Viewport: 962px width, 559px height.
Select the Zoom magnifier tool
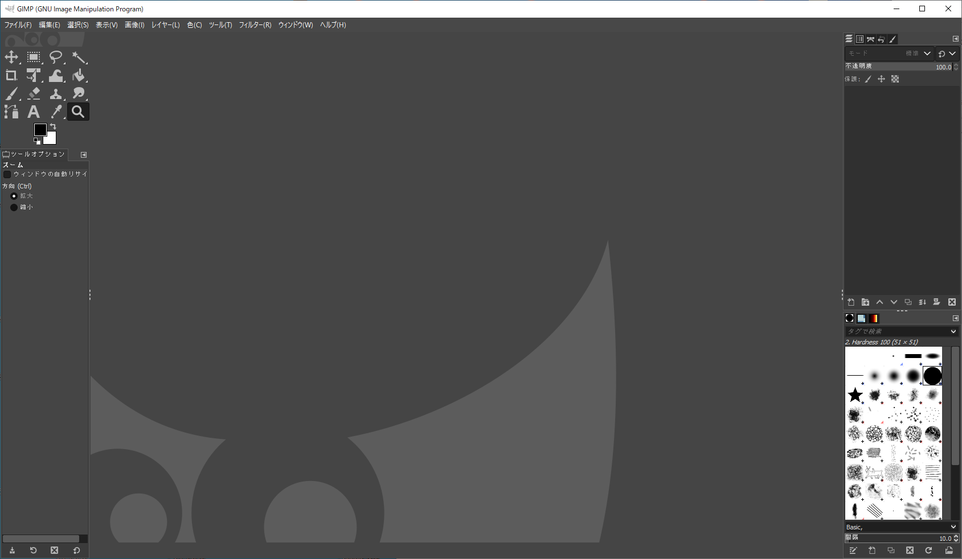point(79,112)
